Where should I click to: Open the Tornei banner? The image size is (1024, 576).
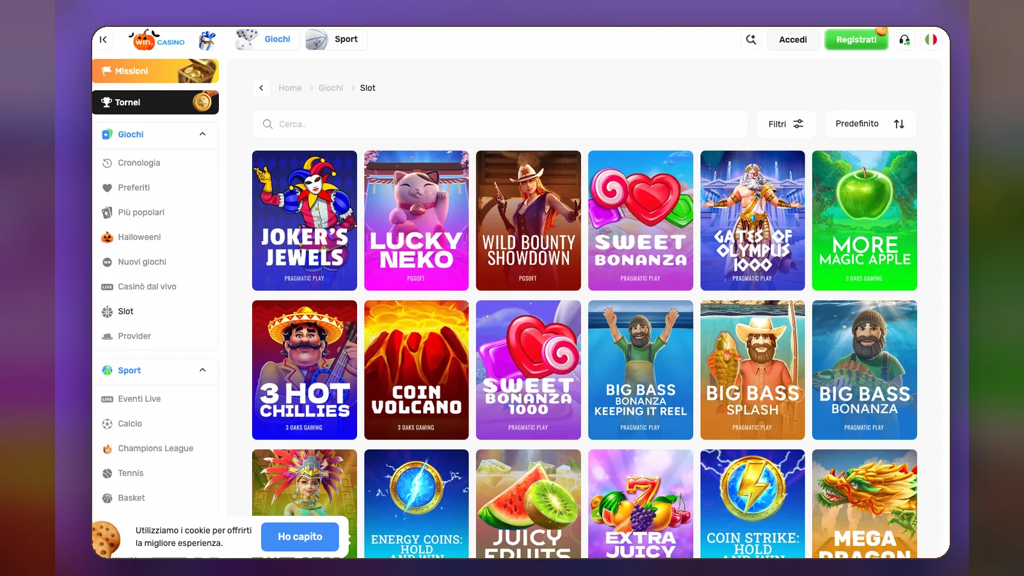coord(156,102)
